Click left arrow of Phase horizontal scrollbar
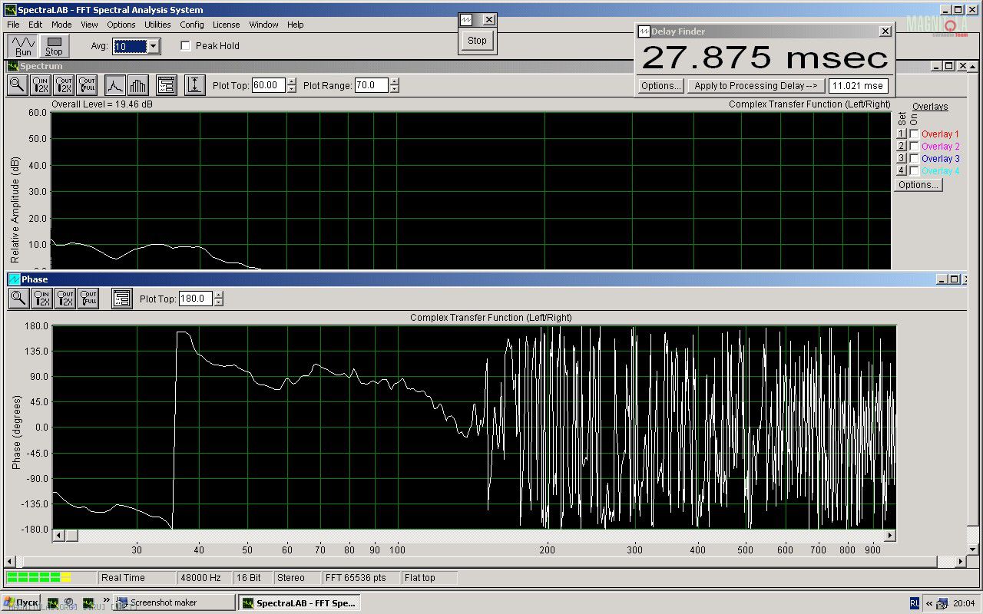The image size is (983, 614). click(58, 536)
